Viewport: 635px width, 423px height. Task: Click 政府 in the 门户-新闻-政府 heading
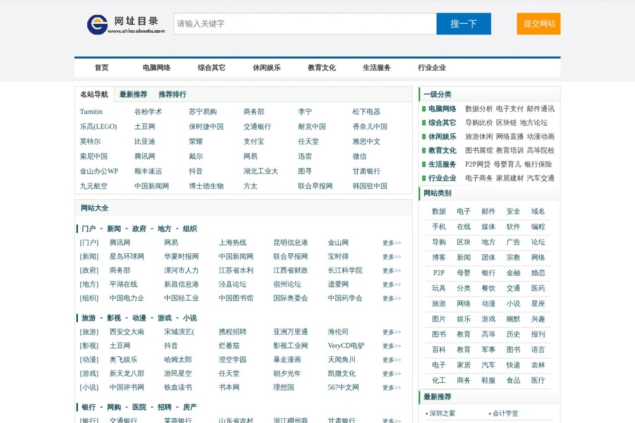click(139, 229)
